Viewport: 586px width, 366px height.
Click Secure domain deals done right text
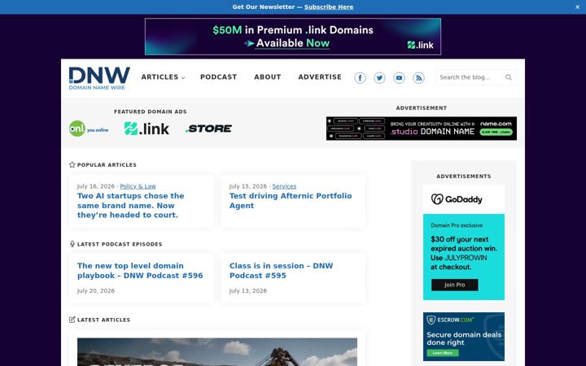pos(464,338)
